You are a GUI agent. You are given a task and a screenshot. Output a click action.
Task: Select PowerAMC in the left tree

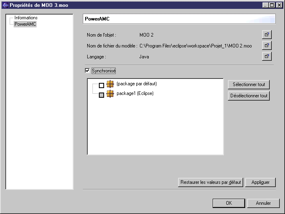click(25, 24)
